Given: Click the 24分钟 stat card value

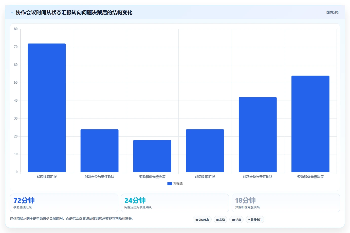Looking at the screenshot, I should (135, 200).
